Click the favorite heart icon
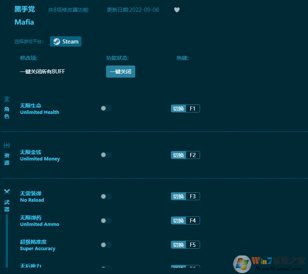Viewport: 308px width, 274px height. click(177, 10)
